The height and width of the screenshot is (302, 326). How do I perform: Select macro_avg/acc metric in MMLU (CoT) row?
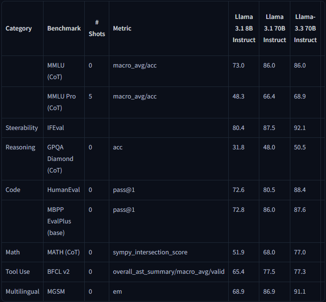(x=135, y=65)
